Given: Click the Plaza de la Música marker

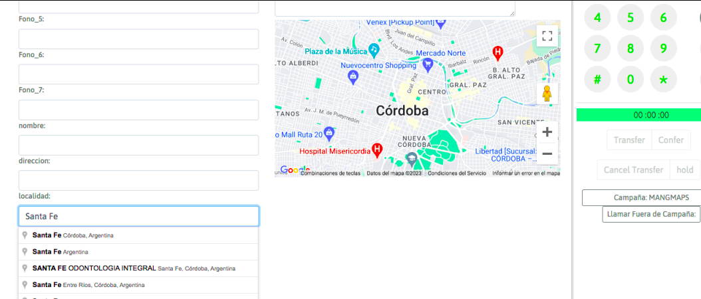Looking at the screenshot, I should tap(374, 50).
